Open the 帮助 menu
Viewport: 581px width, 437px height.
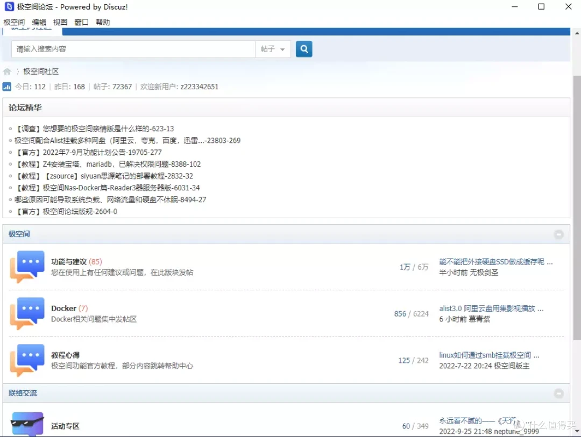pyautogui.click(x=103, y=22)
